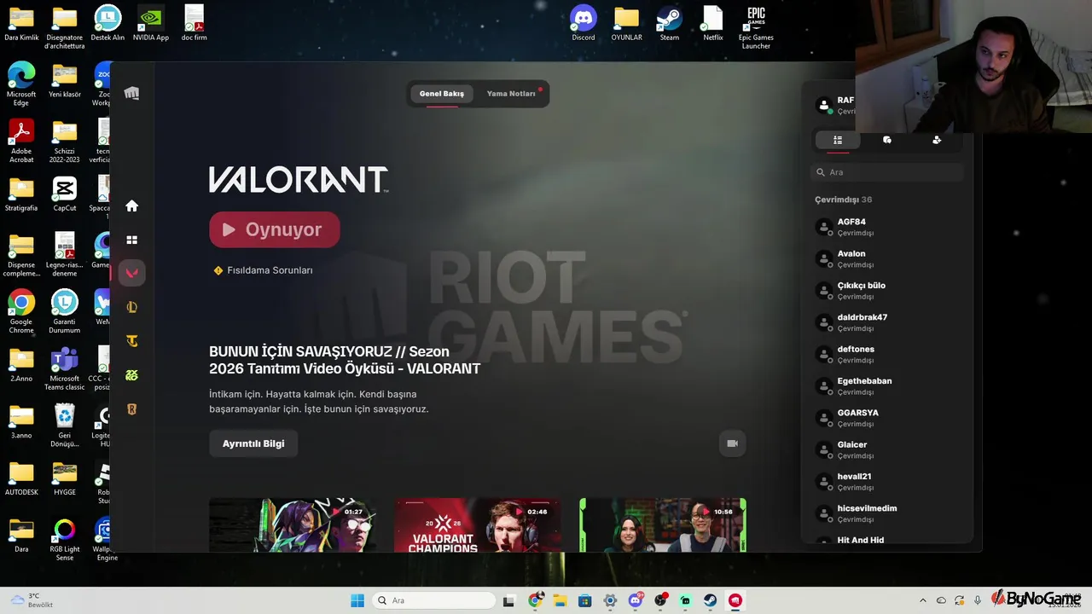Select friend Egethebaban
Viewport: 1092px width, 614px height.
click(x=887, y=386)
